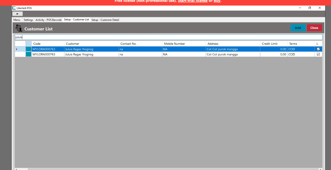Toggle the L checkbox in first row
Screen dimensions: 331x170
point(318,49)
